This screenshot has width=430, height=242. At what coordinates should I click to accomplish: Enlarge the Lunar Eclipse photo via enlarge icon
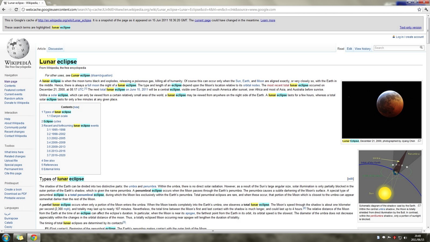(419, 141)
